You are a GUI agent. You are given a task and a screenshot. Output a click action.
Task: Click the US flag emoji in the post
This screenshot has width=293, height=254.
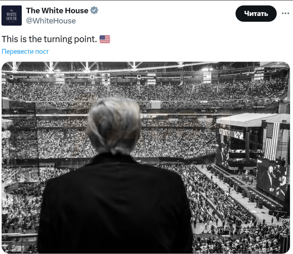(x=105, y=39)
